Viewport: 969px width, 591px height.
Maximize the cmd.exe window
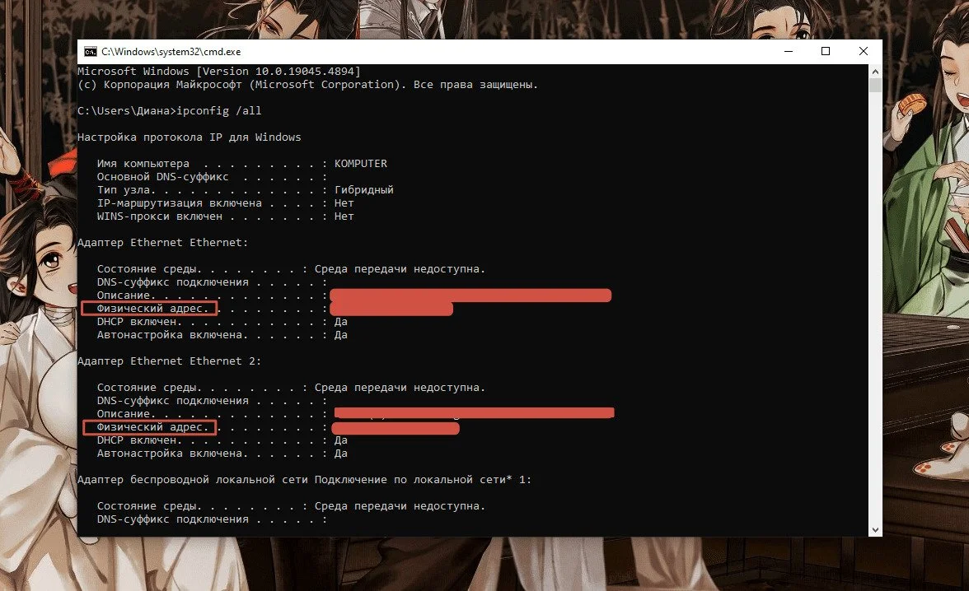click(x=825, y=51)
